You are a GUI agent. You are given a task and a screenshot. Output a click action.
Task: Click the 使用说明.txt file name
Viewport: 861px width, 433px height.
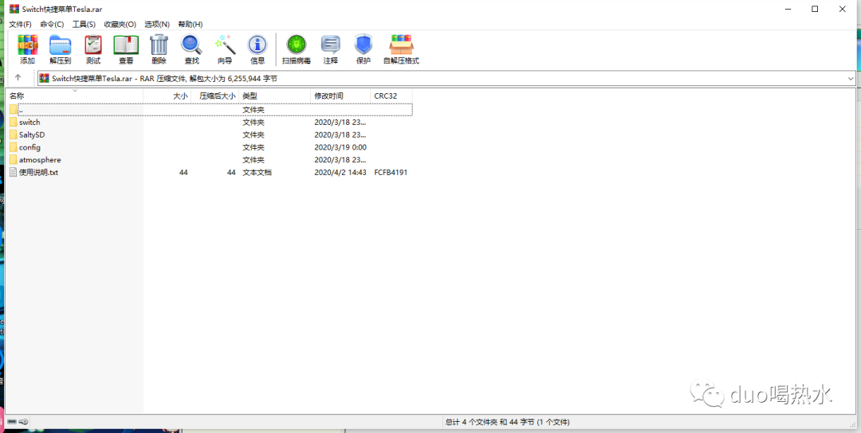38,172
